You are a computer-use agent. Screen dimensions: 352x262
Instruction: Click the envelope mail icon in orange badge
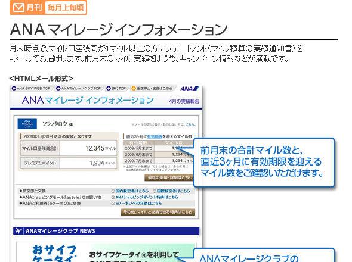(18, 8)
